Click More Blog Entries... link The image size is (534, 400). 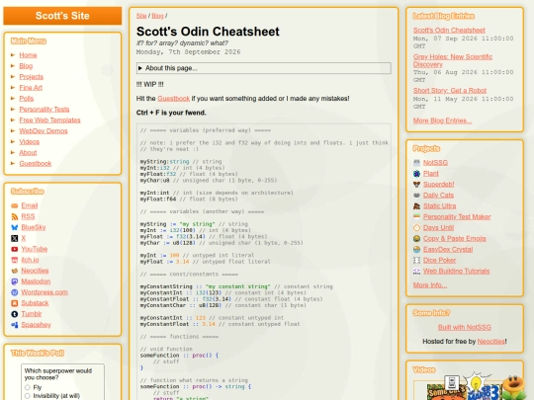point(442,120)
